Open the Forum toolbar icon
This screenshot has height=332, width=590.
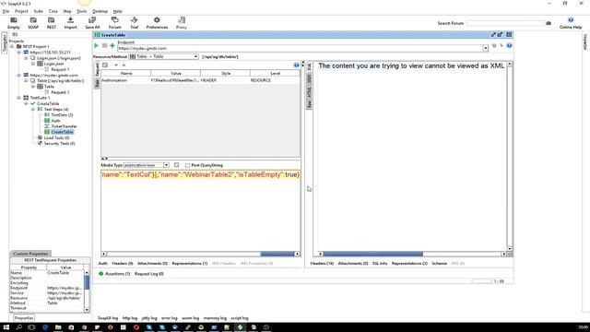[114, 20]
